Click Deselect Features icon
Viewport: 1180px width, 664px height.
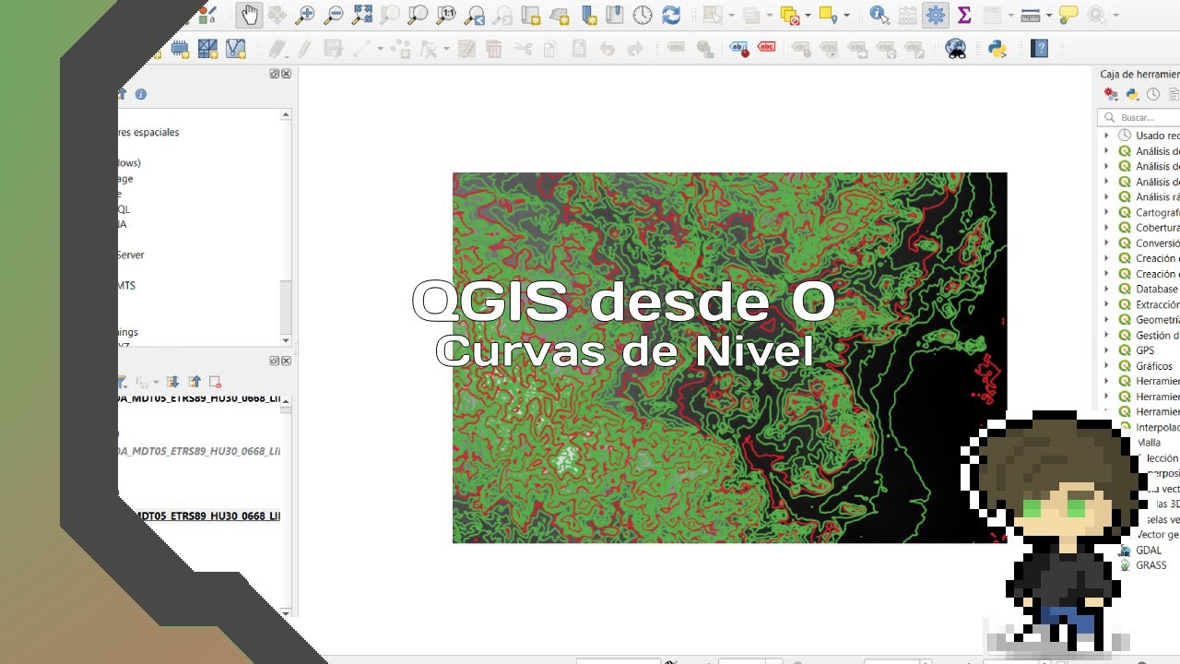(789, 15)
